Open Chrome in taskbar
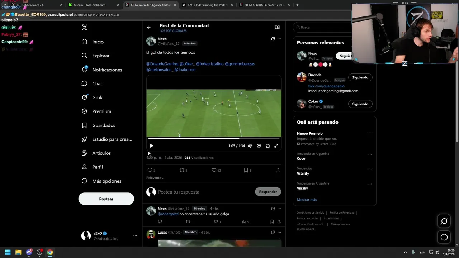 50,252
